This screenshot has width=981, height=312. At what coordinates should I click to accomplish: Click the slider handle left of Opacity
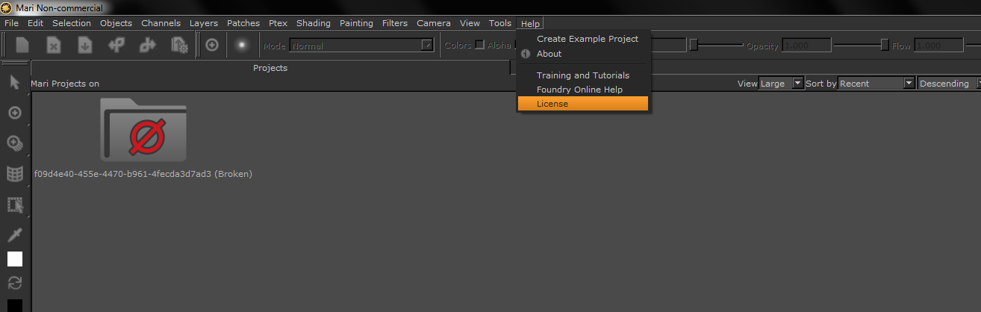coord(694,46)
